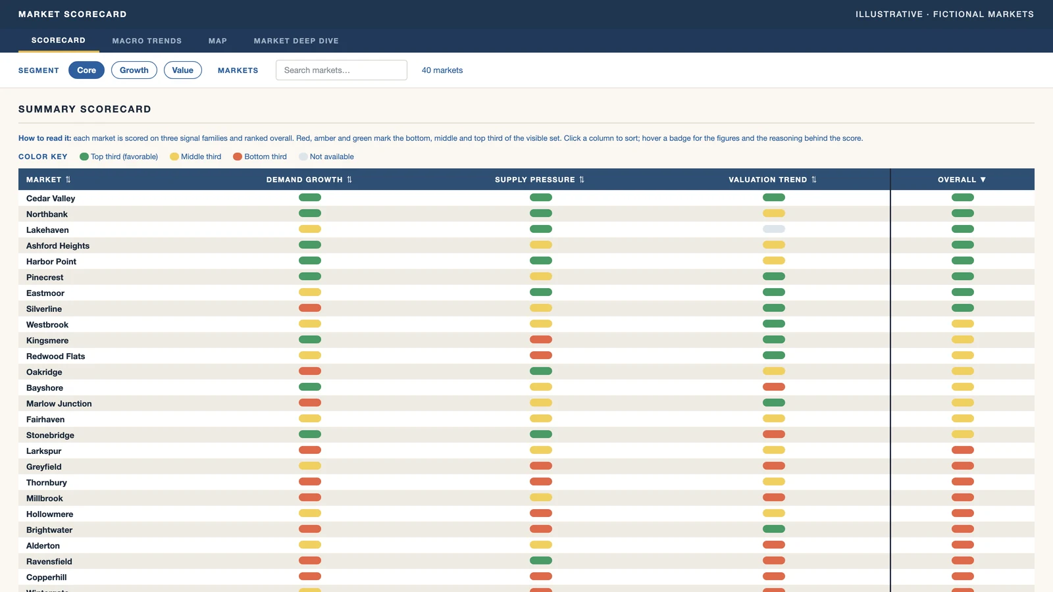The height and width of the screenshot is (592, 1053).
Task: Sort by Valuation Trend column
Action: [x=773, y=180]
